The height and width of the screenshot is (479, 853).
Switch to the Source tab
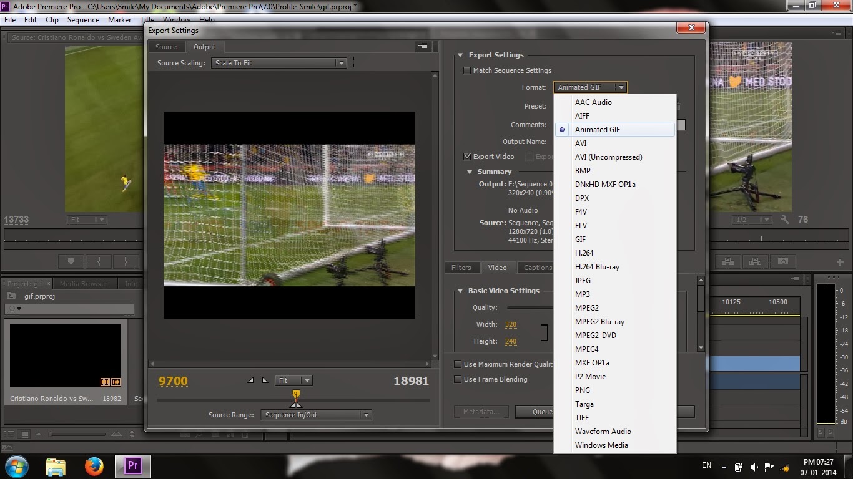[x=166, y=47]
